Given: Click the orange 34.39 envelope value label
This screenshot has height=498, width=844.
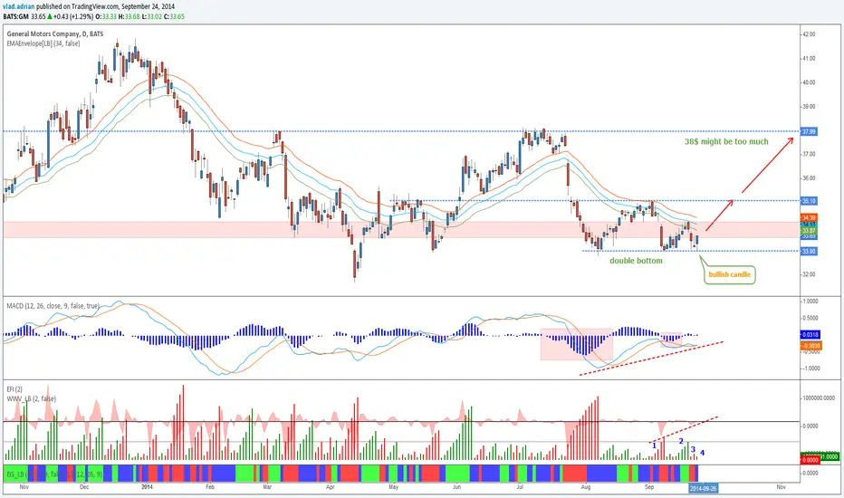Looking at the screenshot, I should pyautogui.click(x=809, y=217).
